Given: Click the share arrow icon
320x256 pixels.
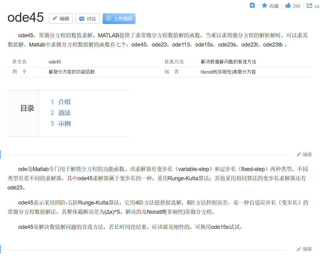Looking at the screenshot, I should click(310, 6).
